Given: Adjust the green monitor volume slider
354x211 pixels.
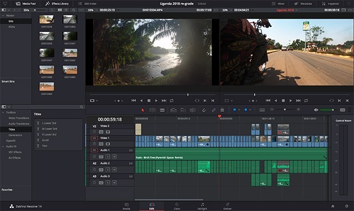Looking at the screenshot, I should (x=333, y=110).
